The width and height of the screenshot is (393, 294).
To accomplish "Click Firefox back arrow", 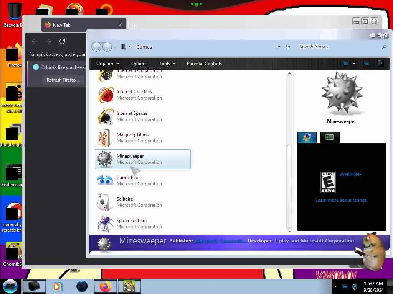I will (x=35, y=41).
